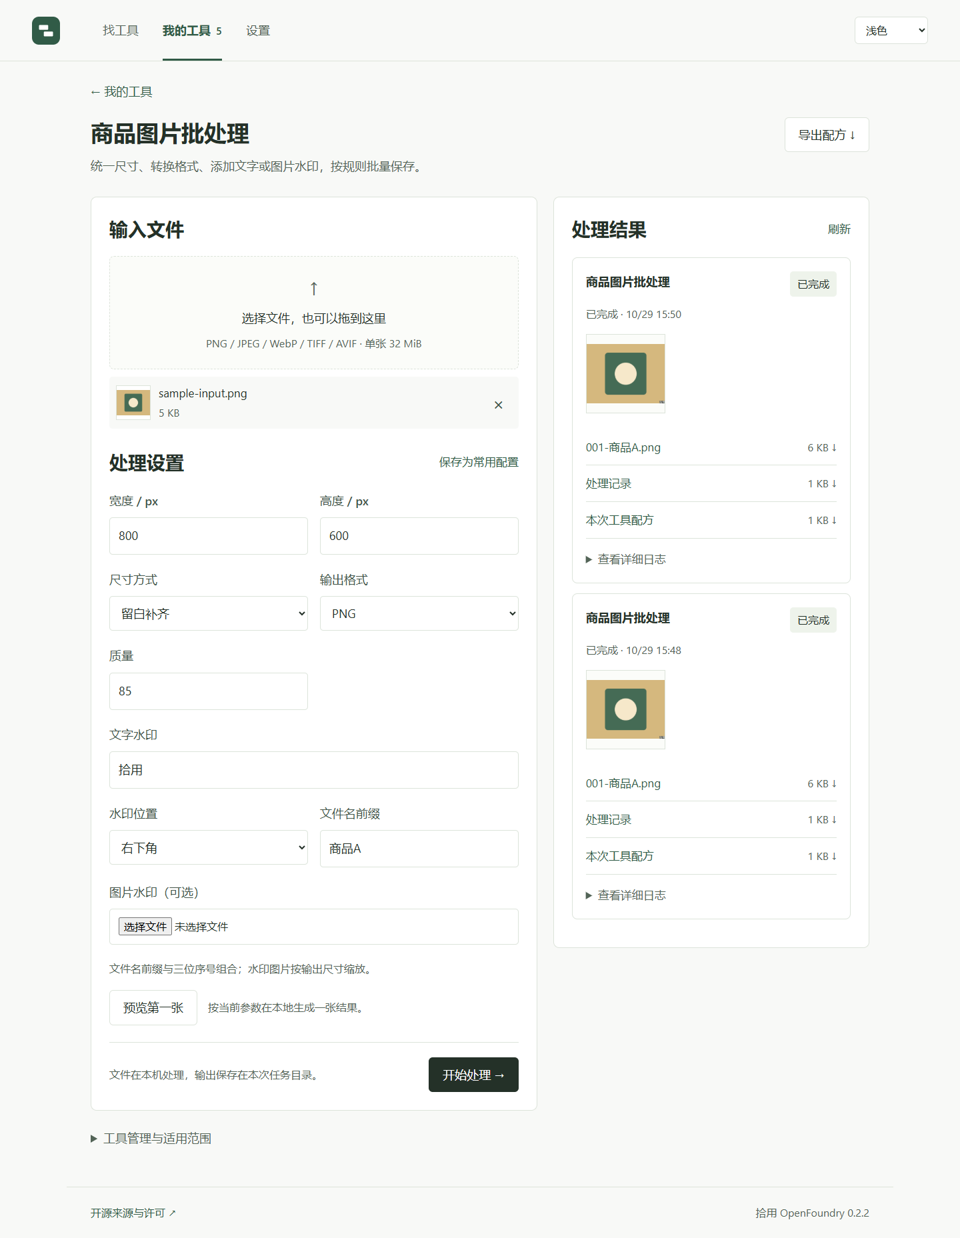Click the upload arrow in the drop zone
The height and width of the screenshot is (1238, 960).
[314, 289]
